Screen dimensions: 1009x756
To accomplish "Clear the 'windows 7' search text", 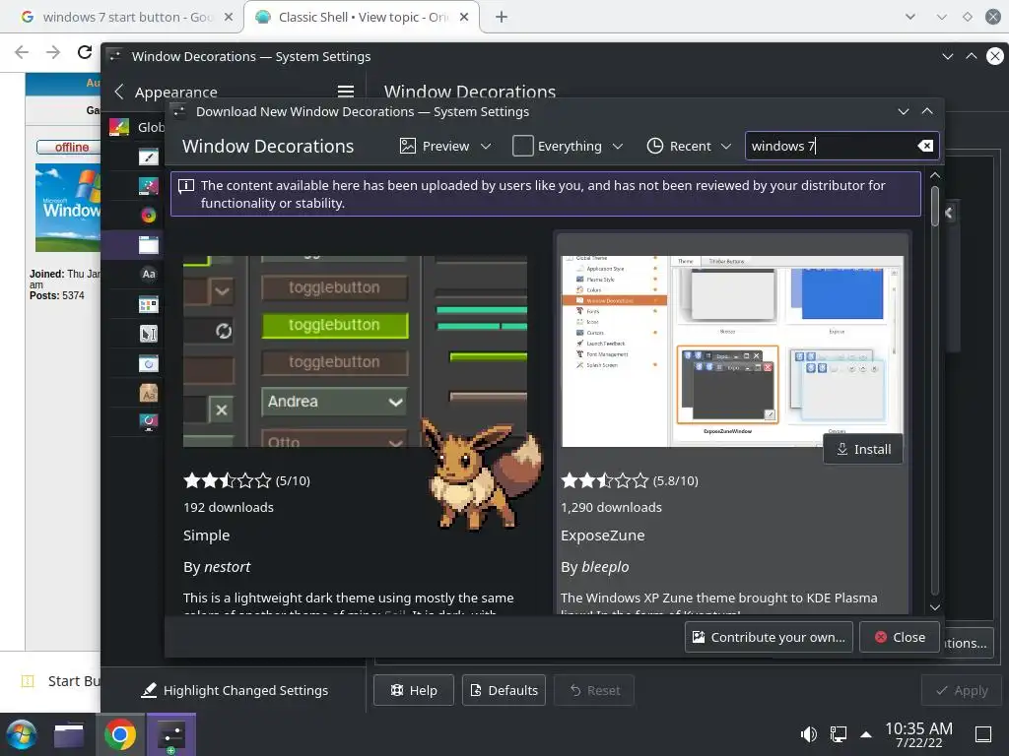I will click(925, 146).
